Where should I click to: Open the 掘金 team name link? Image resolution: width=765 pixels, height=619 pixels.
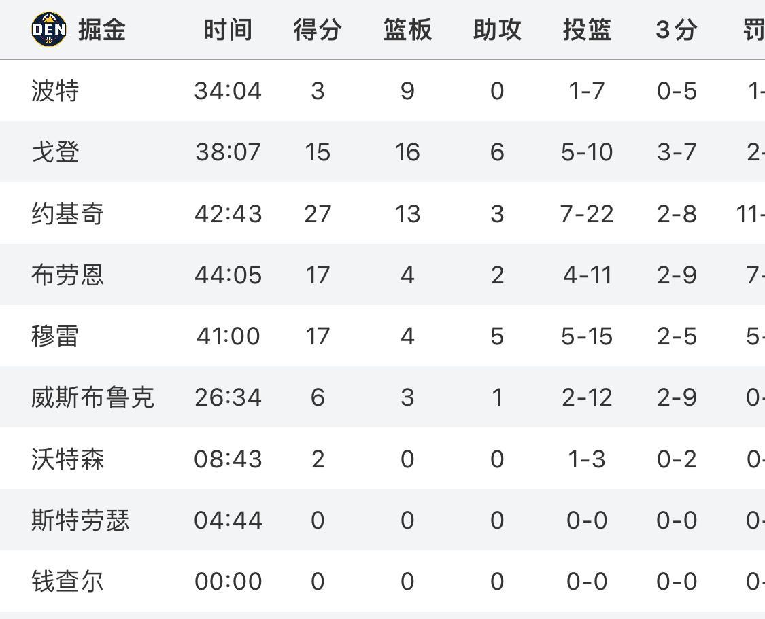click(x=102, y=30)
